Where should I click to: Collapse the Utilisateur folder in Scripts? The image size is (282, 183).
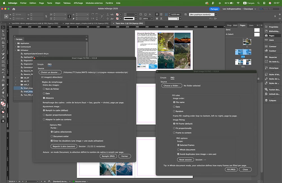pyautogui.click(x=16, y=50)
